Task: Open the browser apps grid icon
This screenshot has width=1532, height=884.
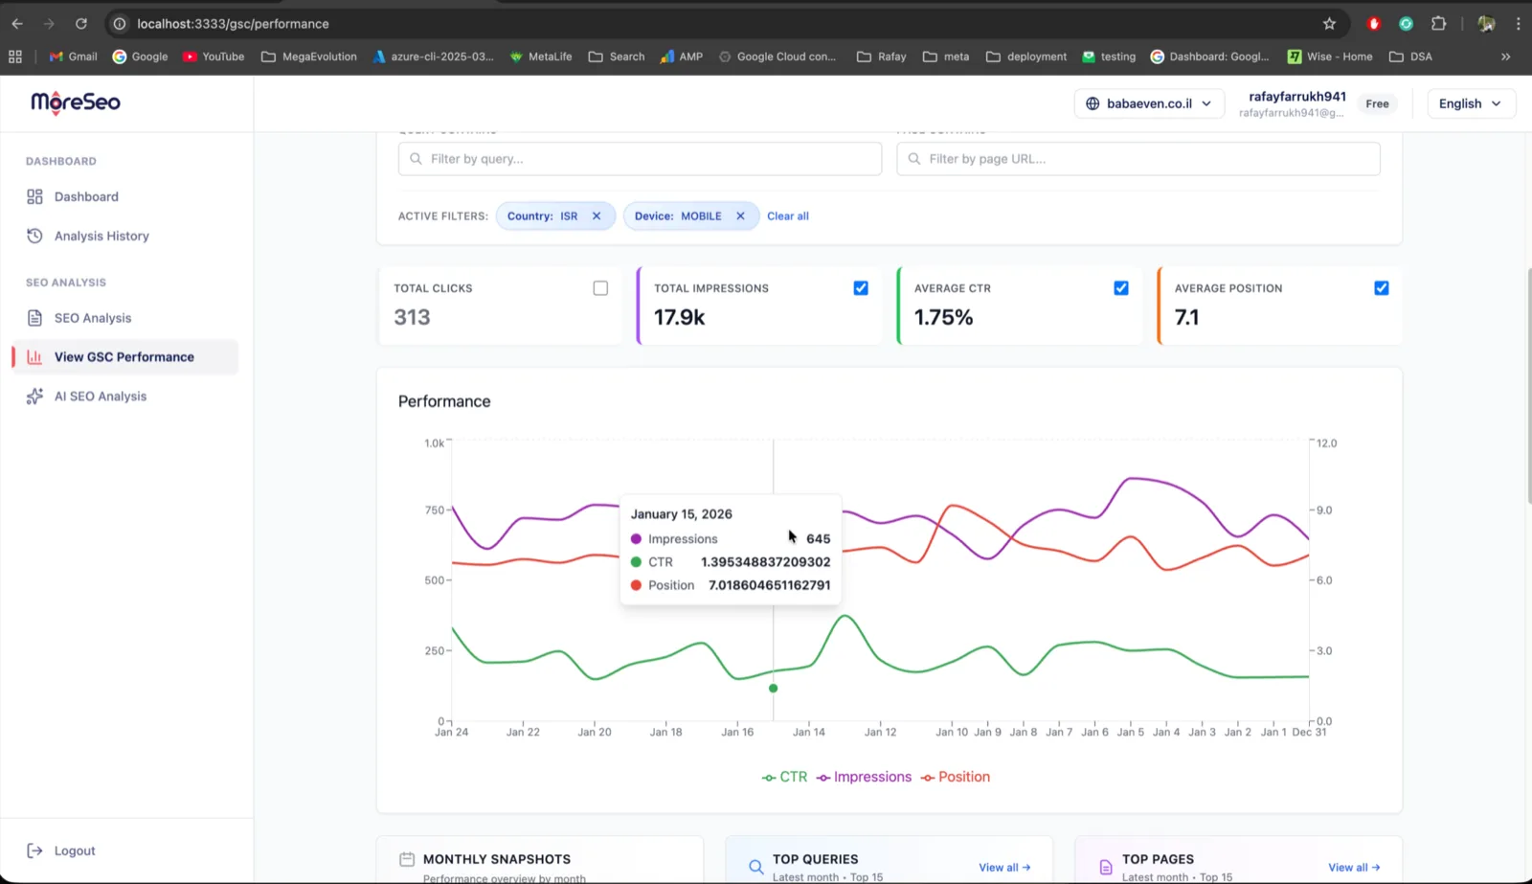Action: (15, 57)
